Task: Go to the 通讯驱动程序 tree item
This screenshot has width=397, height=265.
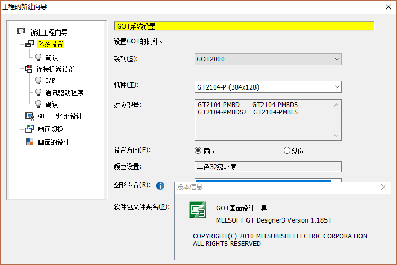Action: point(64,93)
